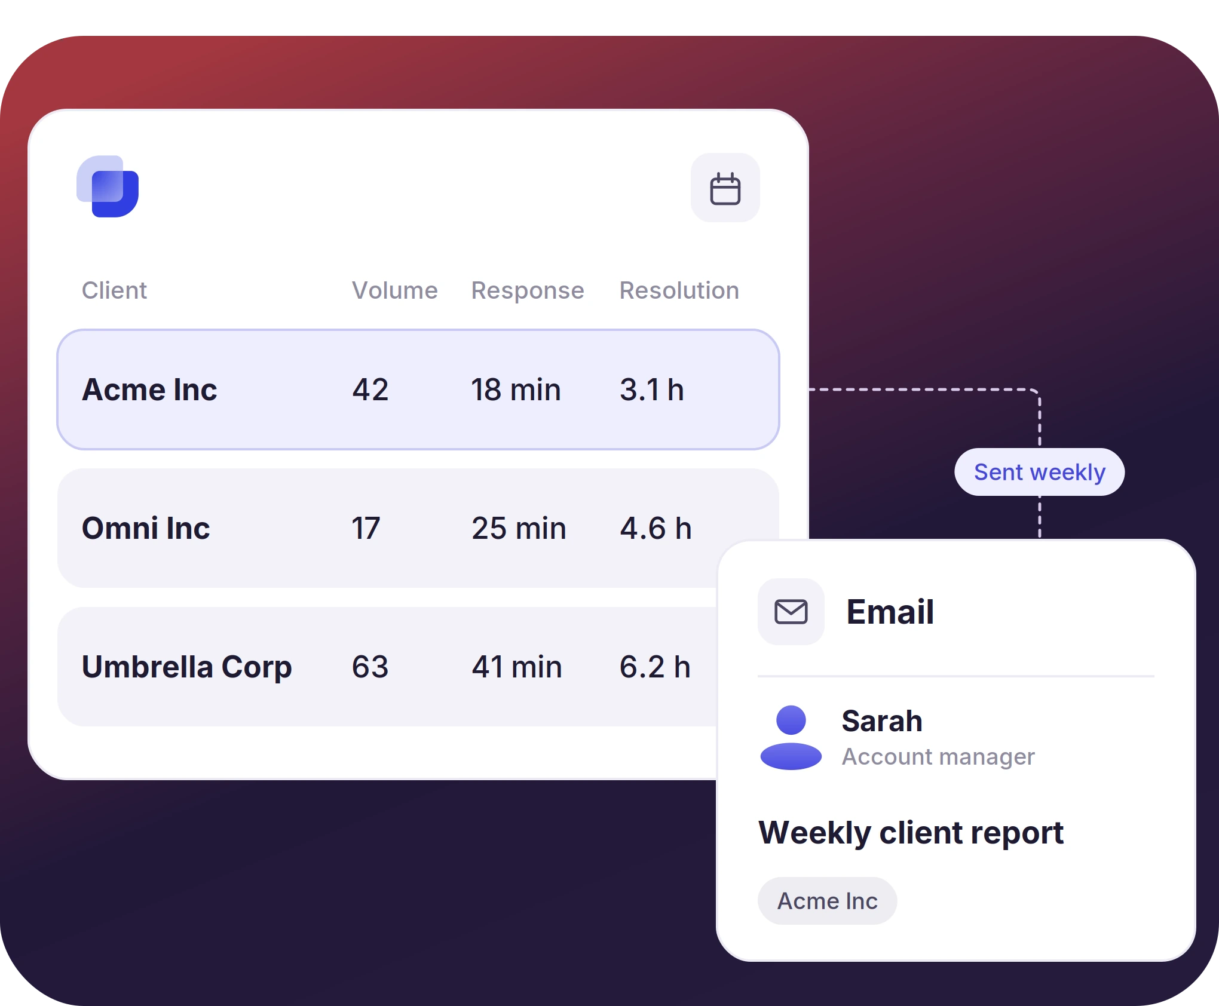Sort by the Resolution column header
The image size is (1219, 1006).
(679, 290)
